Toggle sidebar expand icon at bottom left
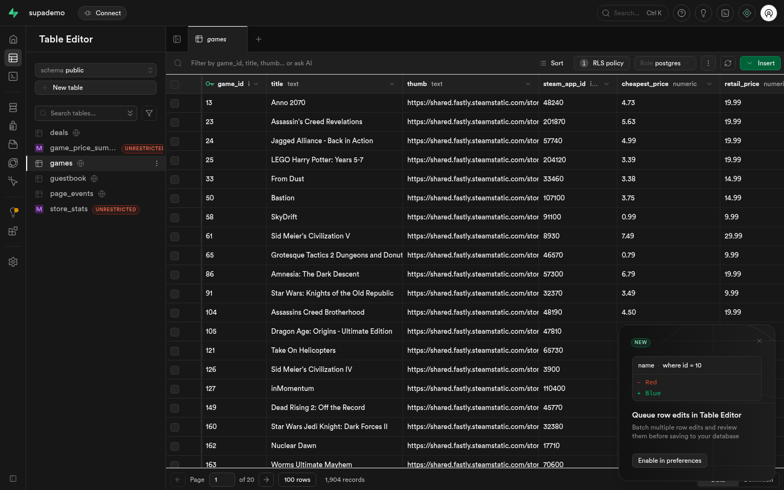This screenshot has height=490, width=784. (x=13, y=479)
